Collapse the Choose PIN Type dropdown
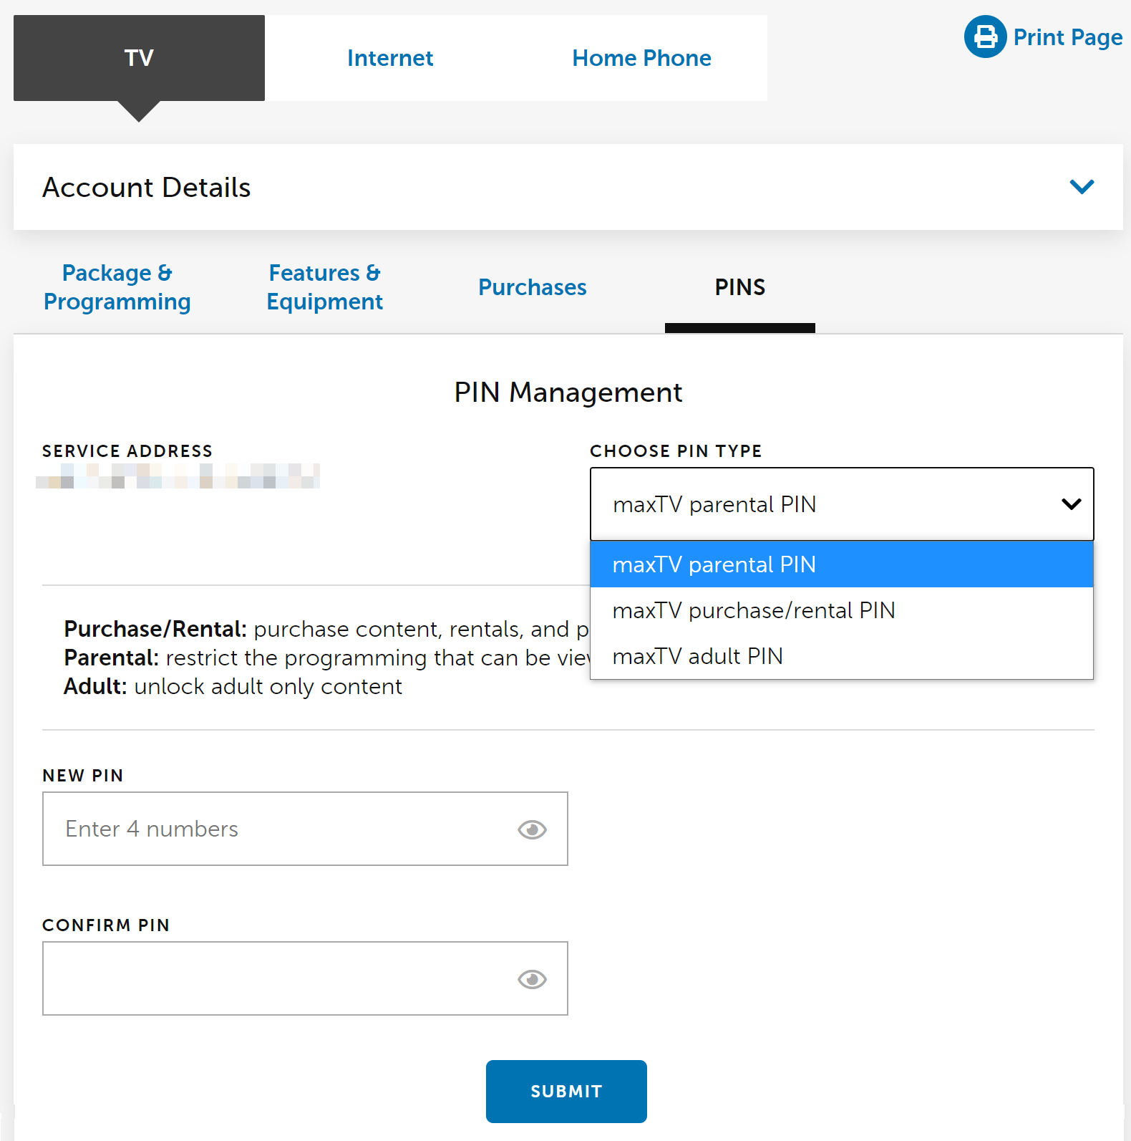Viewport: 1131px width, 1141px height. tap(1071, 504)
